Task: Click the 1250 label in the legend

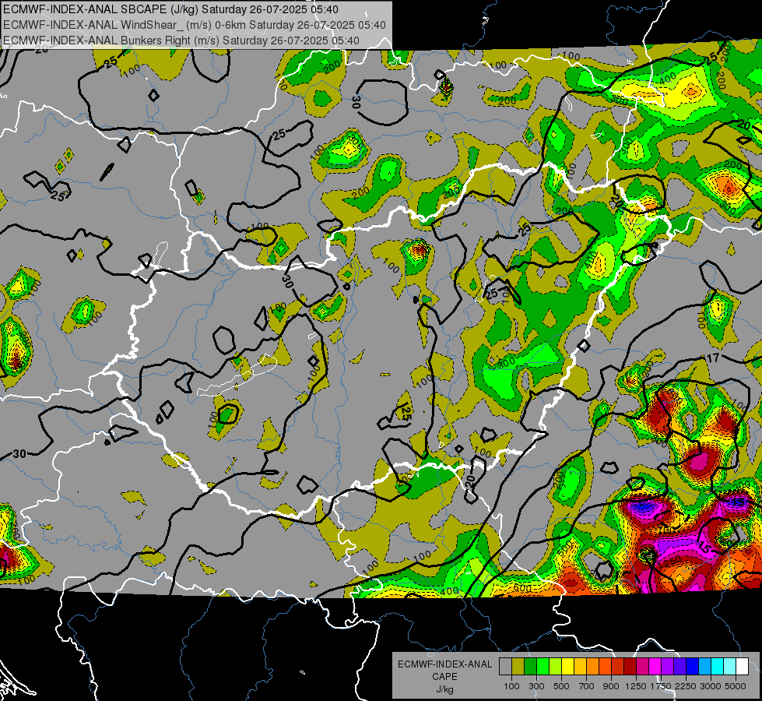Action: tap(636, 686)
